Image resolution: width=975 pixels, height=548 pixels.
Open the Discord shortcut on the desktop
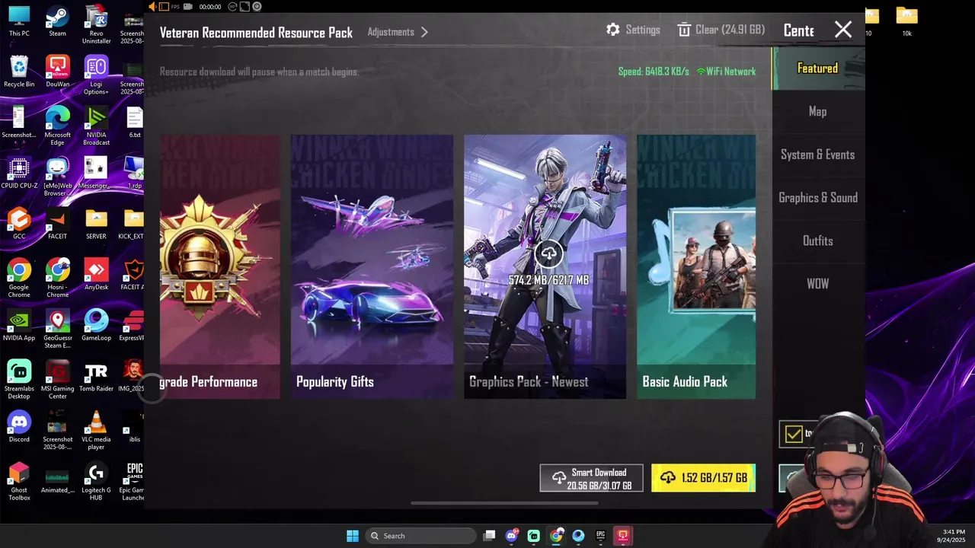(x=19, y=427)
